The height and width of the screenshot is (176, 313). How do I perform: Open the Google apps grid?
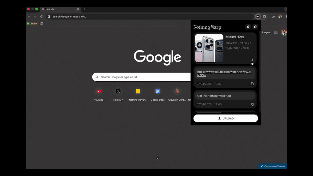pyautogui.click(x=276, y=32)
